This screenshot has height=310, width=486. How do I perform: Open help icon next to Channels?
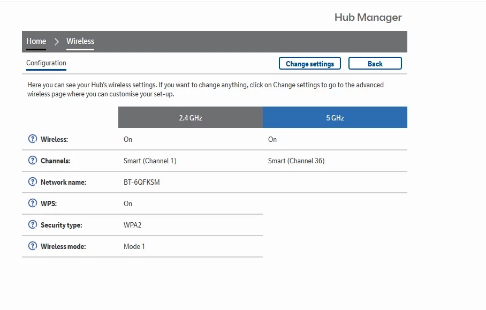tap(32, 161)
